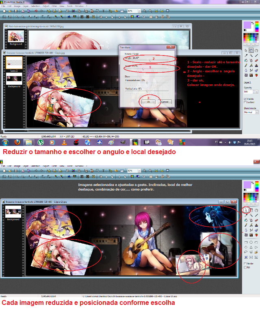The width and height of the screenshot is (260, 313).
Task: Pick the Triangle selection shape
Action: (x=251, y=247)
